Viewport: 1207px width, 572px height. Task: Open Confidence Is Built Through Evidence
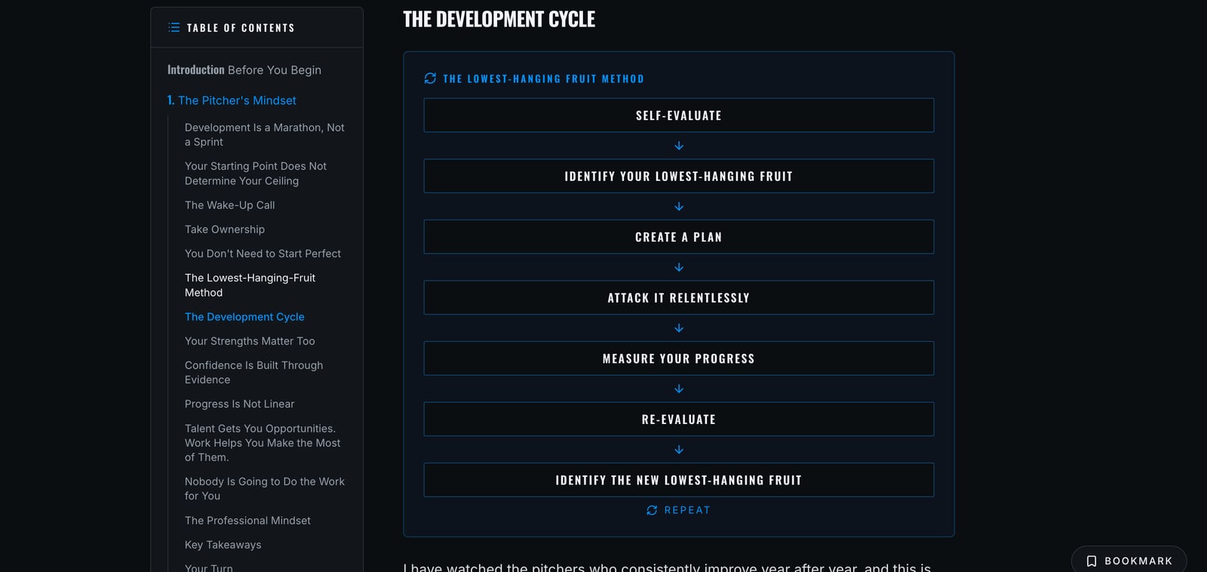coord(254,373)
